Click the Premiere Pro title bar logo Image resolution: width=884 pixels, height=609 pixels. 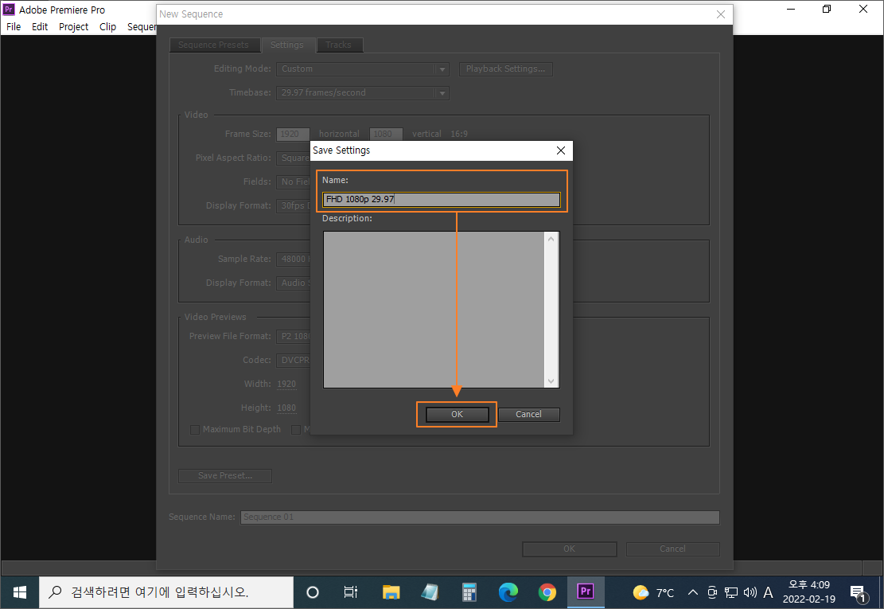point(9,10)
